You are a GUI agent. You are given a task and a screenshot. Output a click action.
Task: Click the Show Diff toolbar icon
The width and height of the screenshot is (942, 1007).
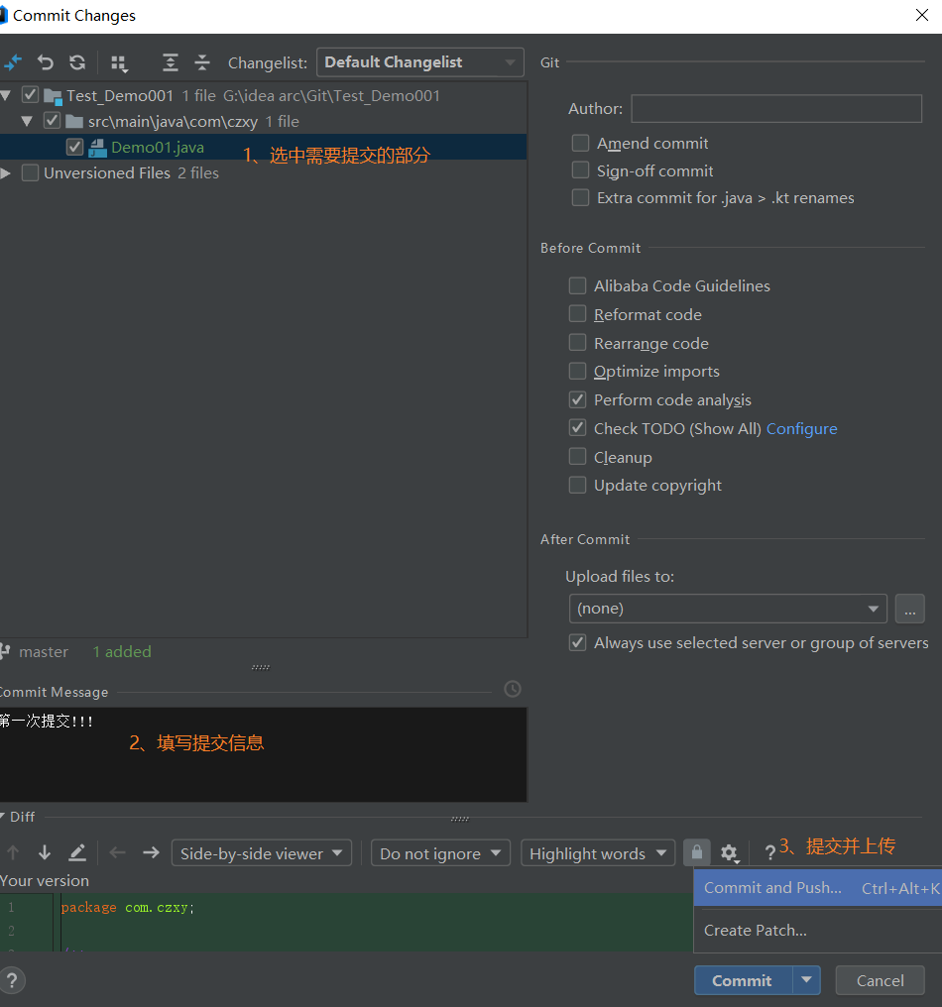pos(13,62)
